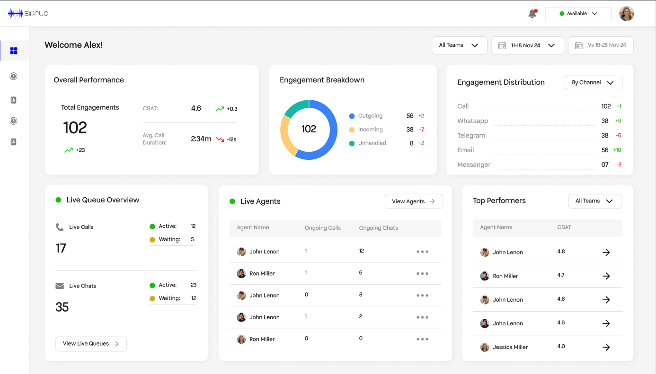Open the user profile avatar in the top corner

(626, 13)
